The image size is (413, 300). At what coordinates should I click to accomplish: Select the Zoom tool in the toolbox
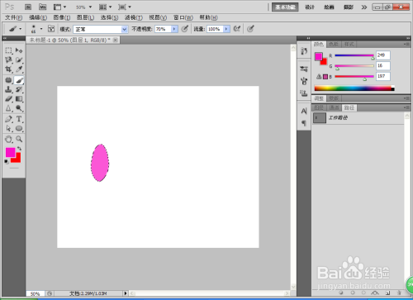(x=19, y=139)
